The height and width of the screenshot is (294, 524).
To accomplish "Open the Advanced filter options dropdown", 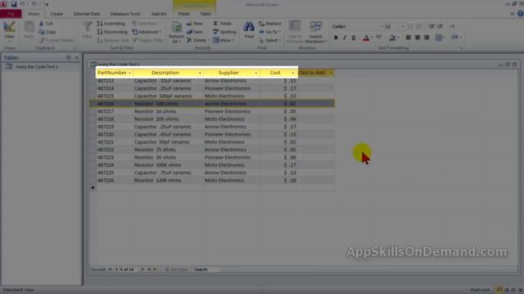I will click(147, 32).
